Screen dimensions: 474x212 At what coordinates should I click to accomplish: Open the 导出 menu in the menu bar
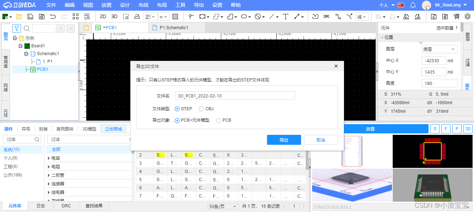click(x=199, y=5)
